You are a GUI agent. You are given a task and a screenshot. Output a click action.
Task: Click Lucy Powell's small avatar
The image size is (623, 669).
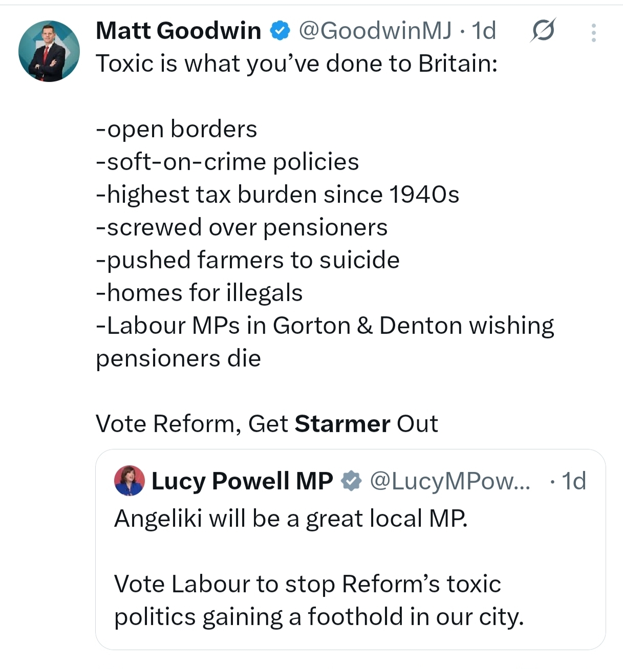point(129,481)
